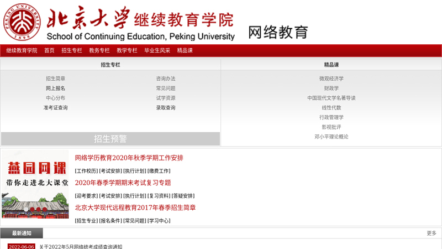Open 准考证查询
This screenshot has height=249, width=442.
coord(56,107)
